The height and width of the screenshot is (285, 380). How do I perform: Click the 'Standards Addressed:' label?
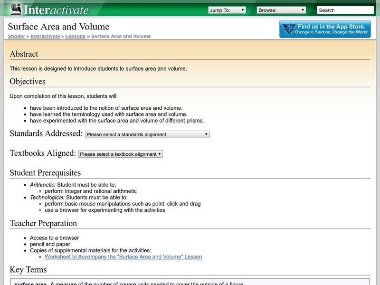pyautogui.click(x=46, y=134)
